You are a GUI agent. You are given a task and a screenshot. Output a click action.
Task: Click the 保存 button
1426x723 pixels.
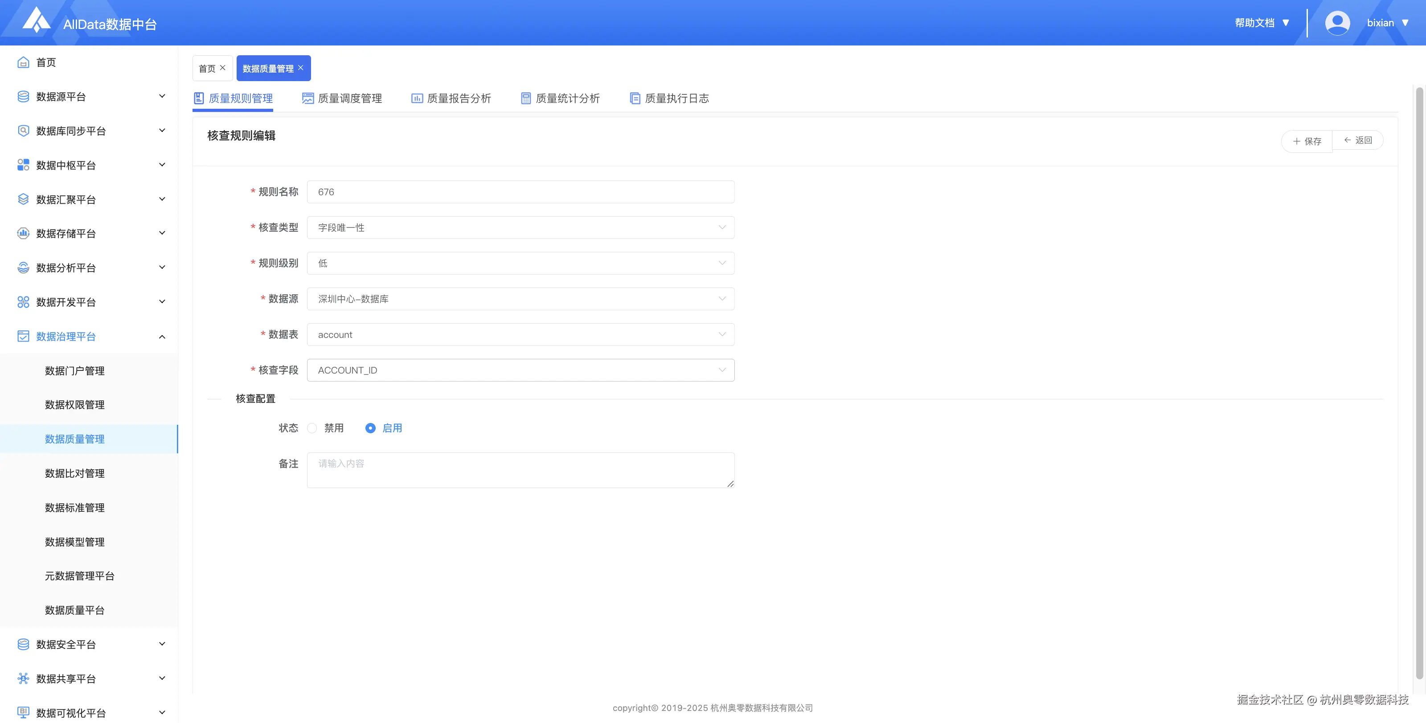coord(1307,141)
